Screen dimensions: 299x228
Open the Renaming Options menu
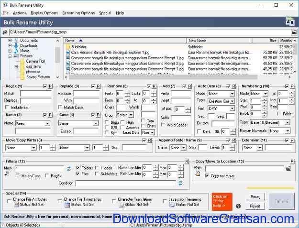[x=78, y=13]
